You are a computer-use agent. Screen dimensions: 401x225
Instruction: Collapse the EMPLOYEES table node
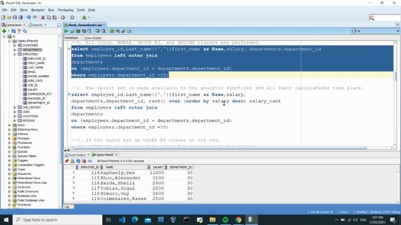click(x=14, y=54)
